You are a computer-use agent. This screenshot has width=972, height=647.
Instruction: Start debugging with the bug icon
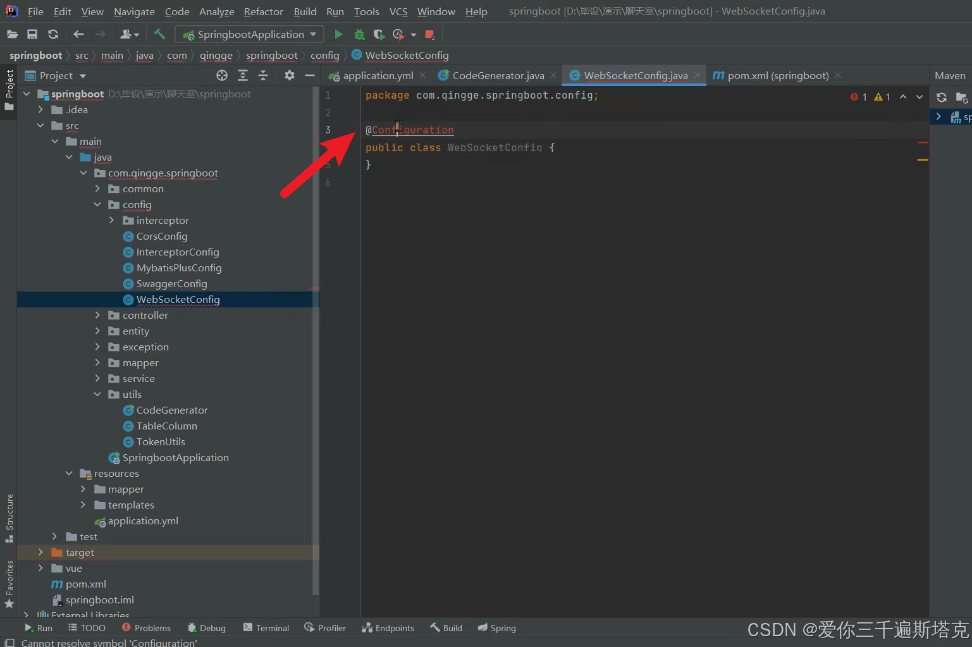pos(359,34)
